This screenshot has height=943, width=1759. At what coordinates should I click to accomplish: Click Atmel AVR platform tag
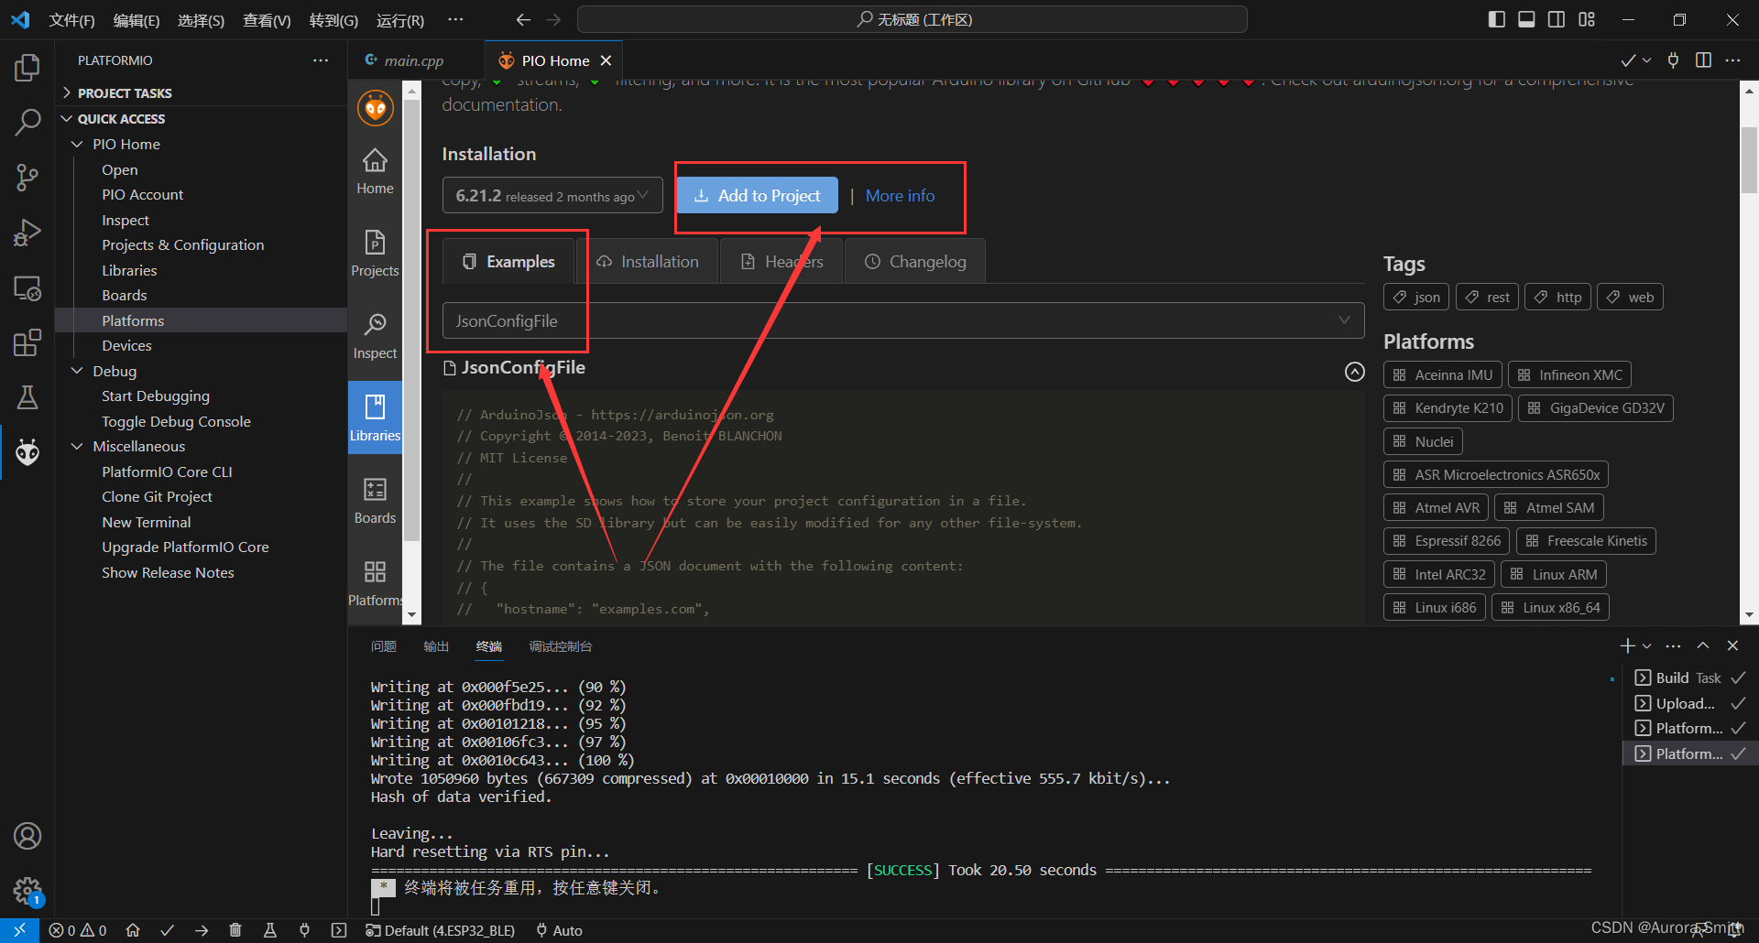(x=1437, y=507)
